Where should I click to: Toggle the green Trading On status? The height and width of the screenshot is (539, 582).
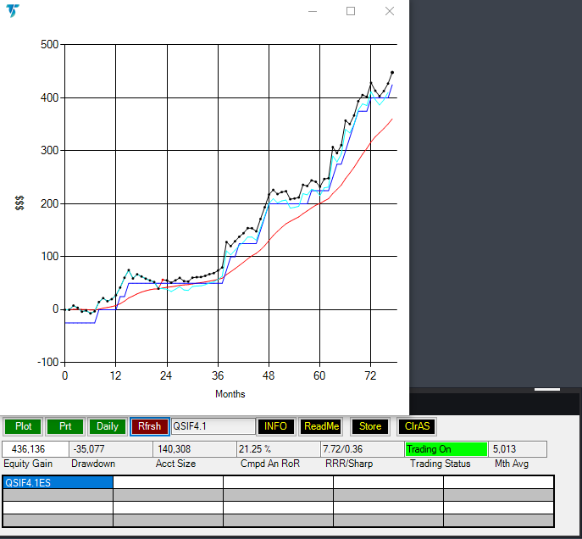coord(446,449)
